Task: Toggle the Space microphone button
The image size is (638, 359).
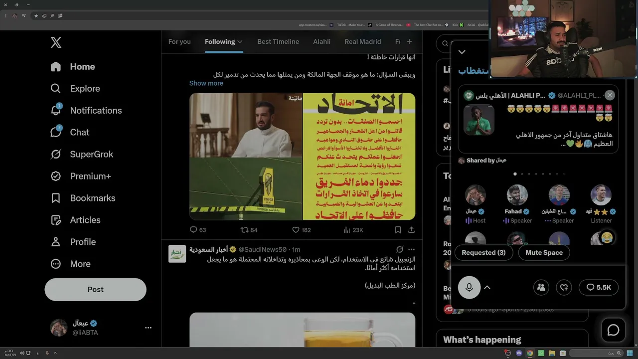Action: coord(469,287)
